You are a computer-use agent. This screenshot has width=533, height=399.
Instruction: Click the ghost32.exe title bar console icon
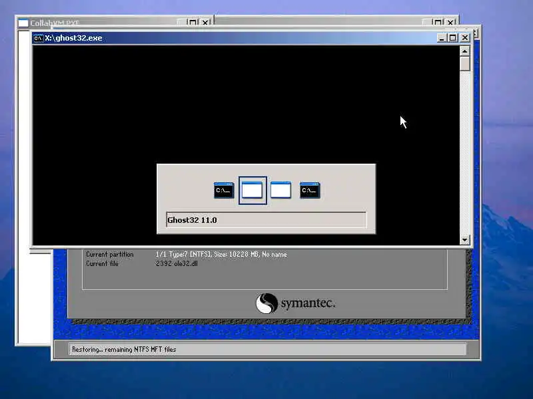pyautogui.click(x=39, y=38)
